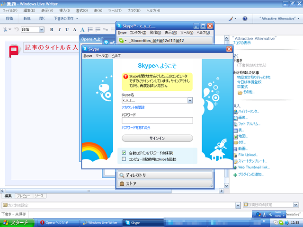Open ディレクトリ bar in Skype main window
The height and width of the screenshot is (227, 303).
(x=165, y=175)
